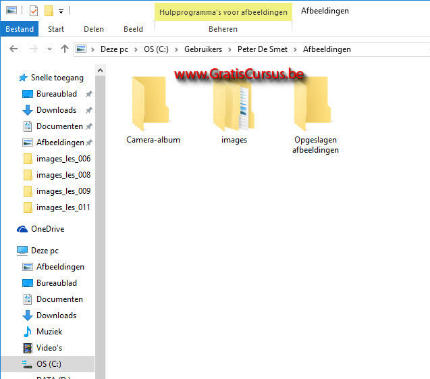Open images_les_006 folder in navigation pane

(x=63, y=159)
